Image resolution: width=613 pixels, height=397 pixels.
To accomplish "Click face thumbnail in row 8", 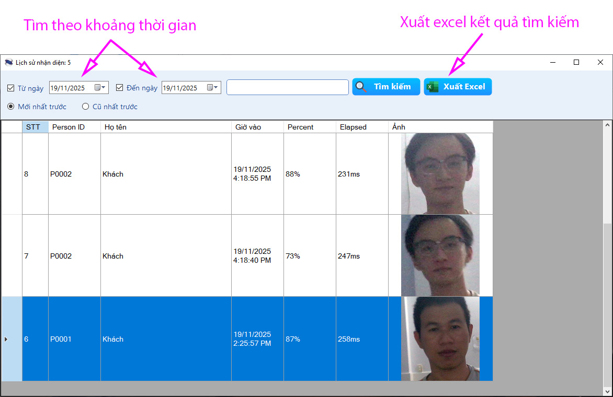I will (440, 173).
